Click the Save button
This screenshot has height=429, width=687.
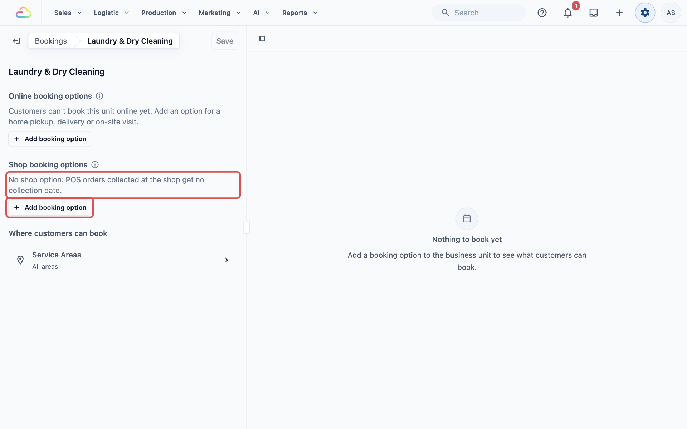point(225,41)
